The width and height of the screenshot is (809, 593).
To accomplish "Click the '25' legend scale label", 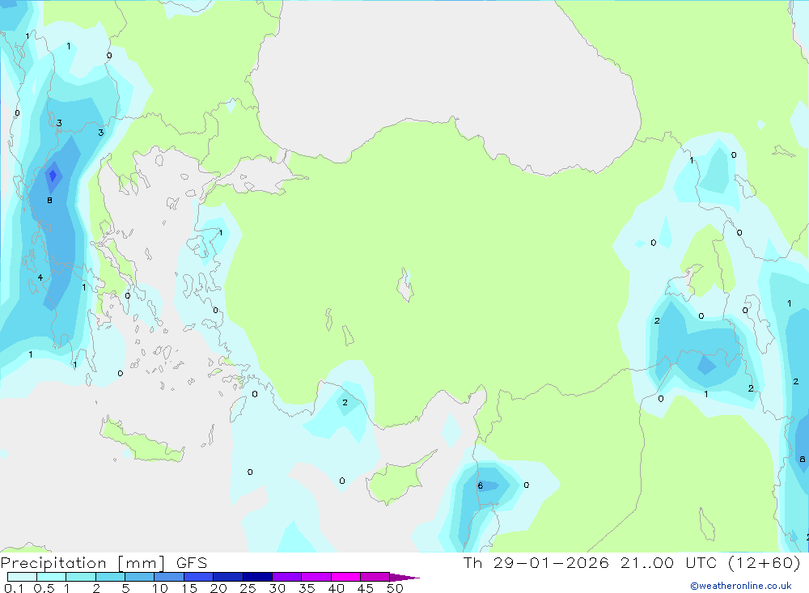I will (x=248, y=588).
